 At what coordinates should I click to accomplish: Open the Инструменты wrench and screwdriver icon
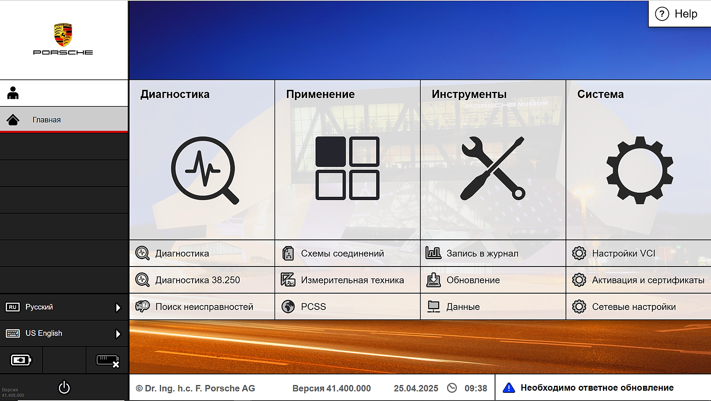click(493, 168)
